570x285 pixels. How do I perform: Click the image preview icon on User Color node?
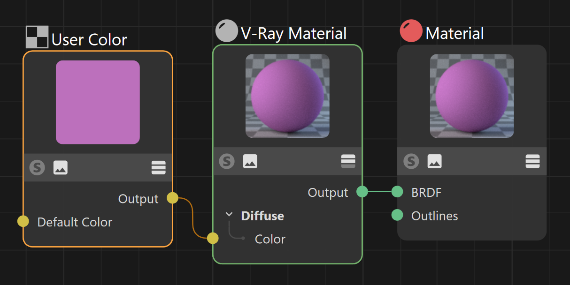click(61, 167)
